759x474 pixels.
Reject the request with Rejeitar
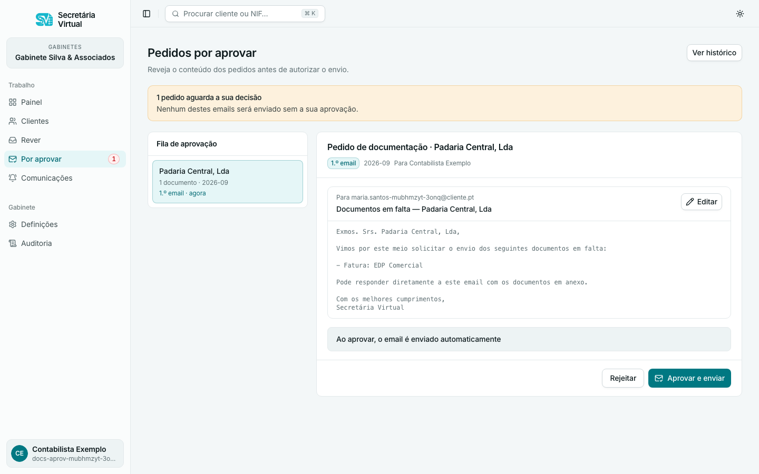point(623,378)
